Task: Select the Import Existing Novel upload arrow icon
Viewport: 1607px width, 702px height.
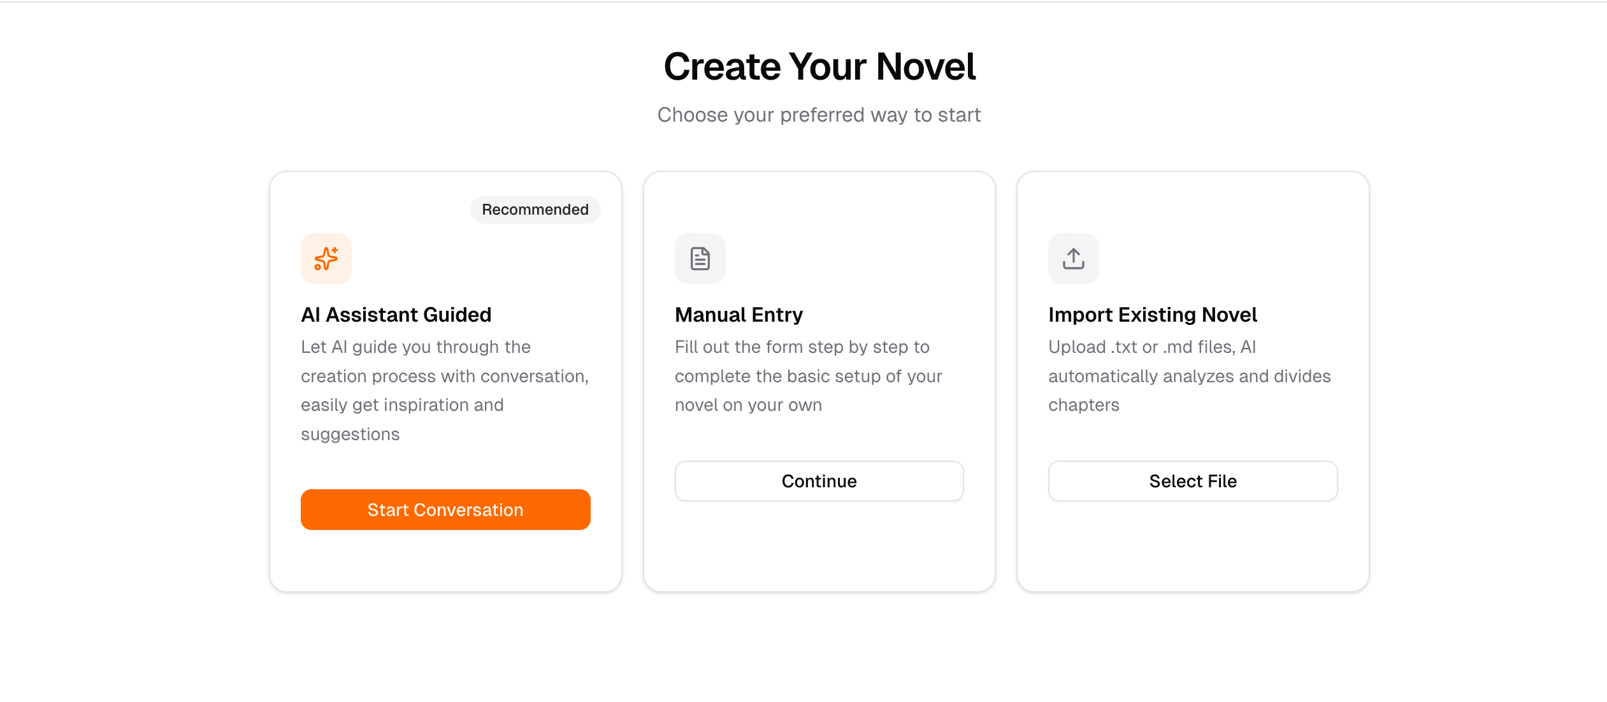Action: [x=1073, y=259]
